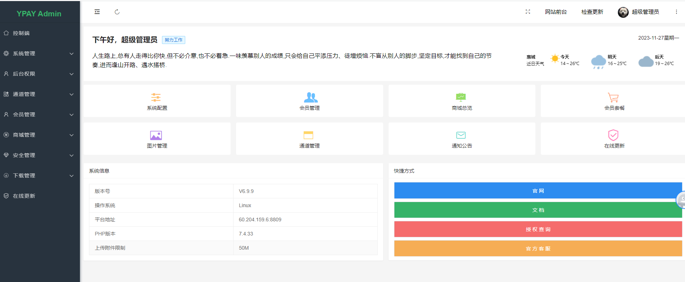Expand the 系统管理 sidebar menu
685x282 pixels.
[x=39, y=53]
